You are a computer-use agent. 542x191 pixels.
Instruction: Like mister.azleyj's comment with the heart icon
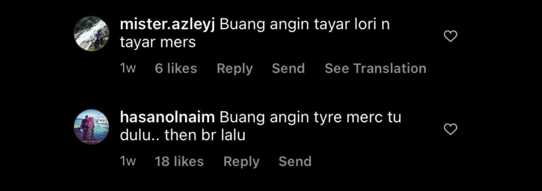tap(450, 37)
